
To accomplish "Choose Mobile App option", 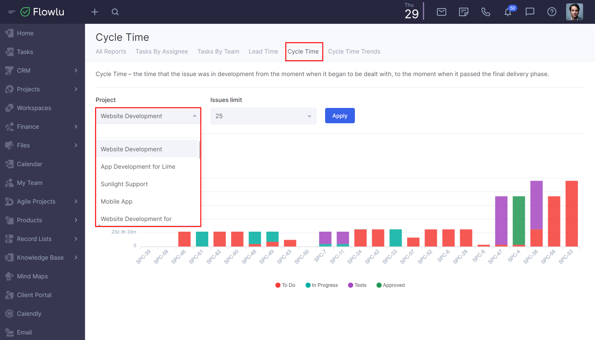I will pyautogui.click(x=147, y=201).
